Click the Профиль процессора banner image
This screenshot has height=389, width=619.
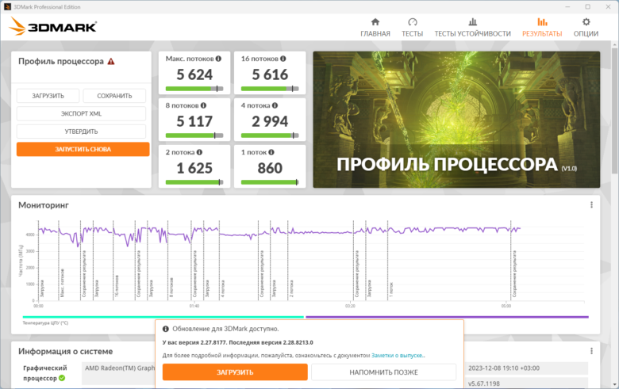tap(456, 120)
